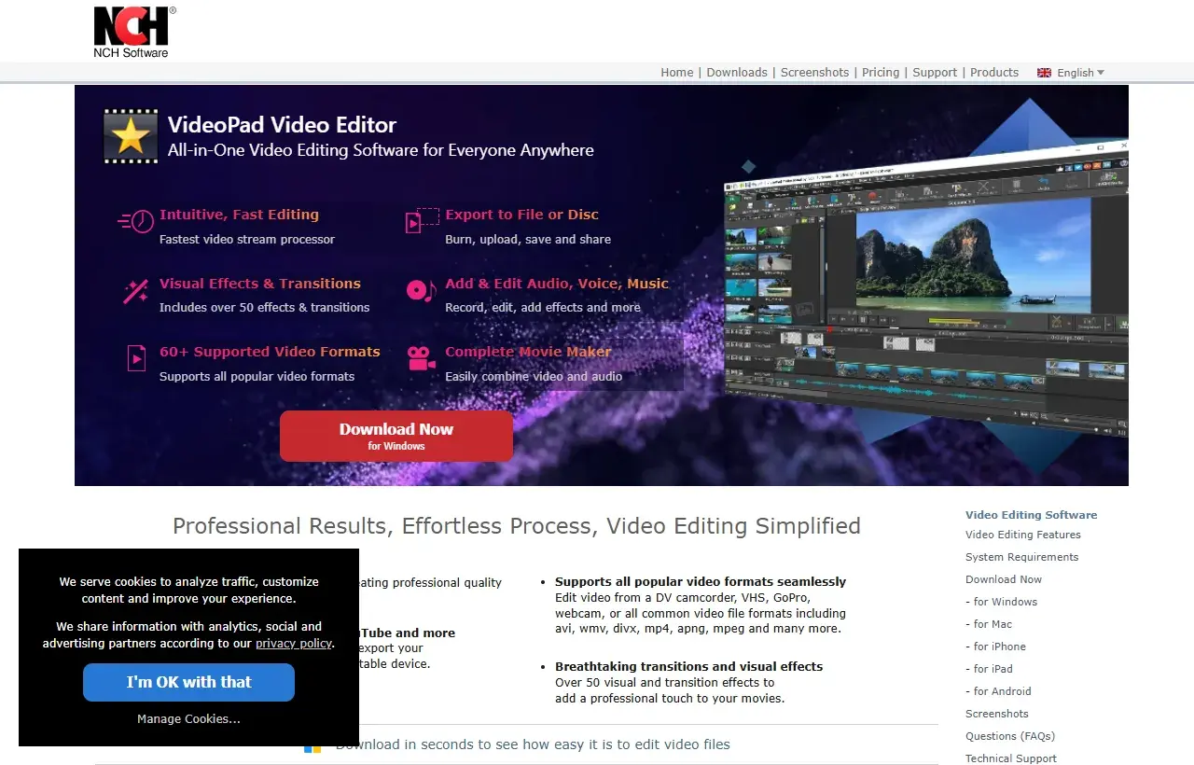Open Technical Support sidebar link
The width and height of the screenshot is (1194, 765).
coord(1011,758)
